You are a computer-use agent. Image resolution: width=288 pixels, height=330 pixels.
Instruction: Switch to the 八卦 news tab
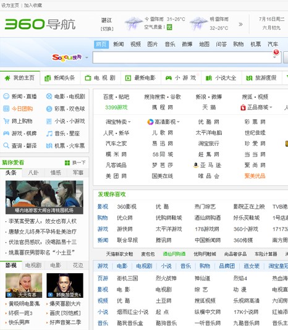point(33,173)
